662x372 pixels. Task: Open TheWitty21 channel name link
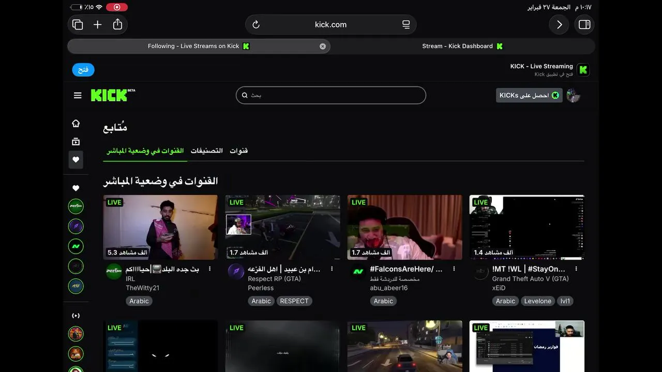coord(142,288)
